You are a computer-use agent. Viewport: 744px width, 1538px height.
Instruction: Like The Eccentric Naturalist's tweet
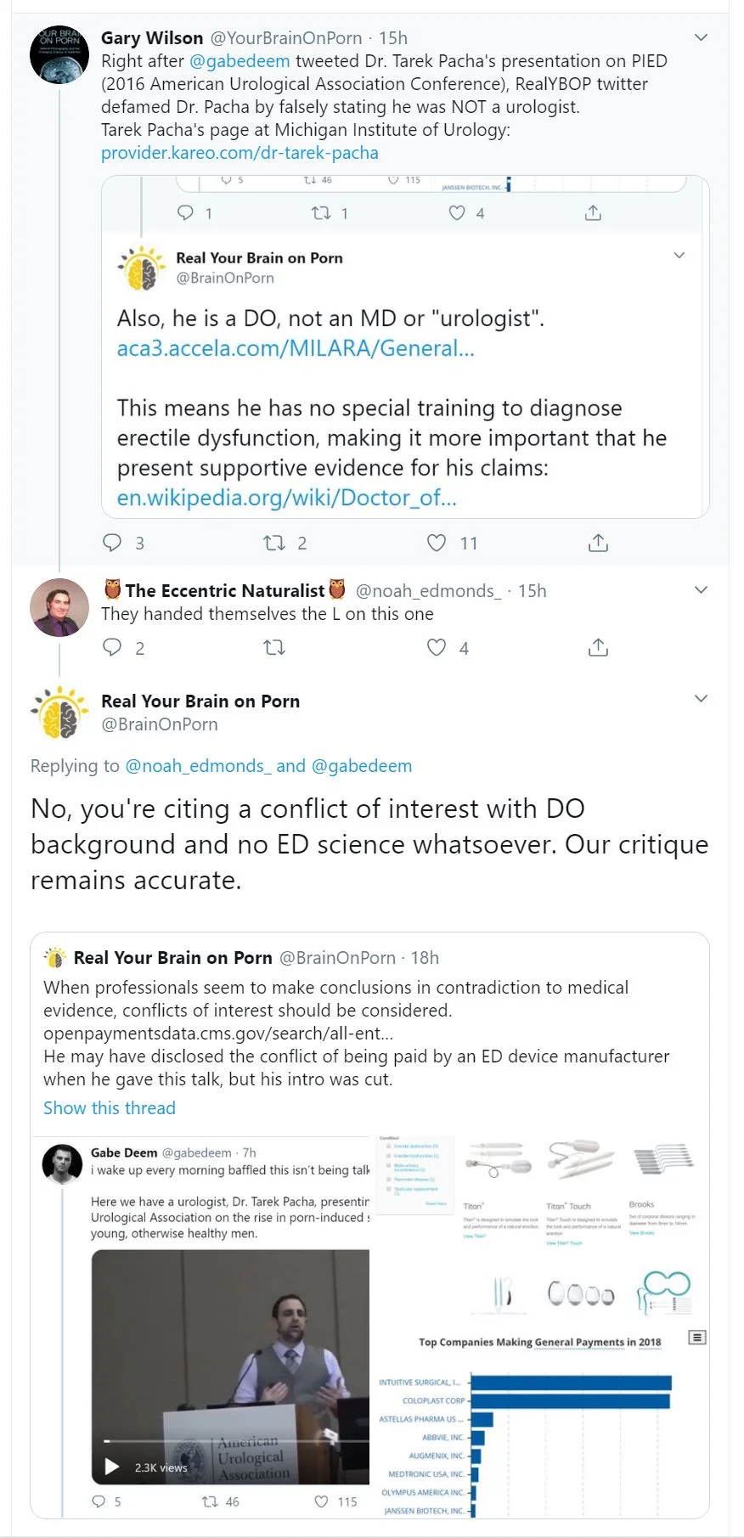tap(437, 648)
